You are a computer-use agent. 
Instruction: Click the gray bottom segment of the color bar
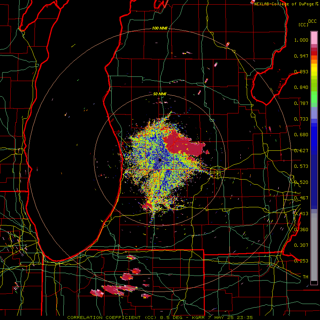314,247
